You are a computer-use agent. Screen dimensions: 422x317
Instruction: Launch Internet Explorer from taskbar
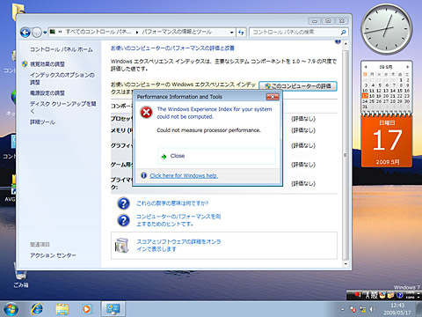point(37,309)
